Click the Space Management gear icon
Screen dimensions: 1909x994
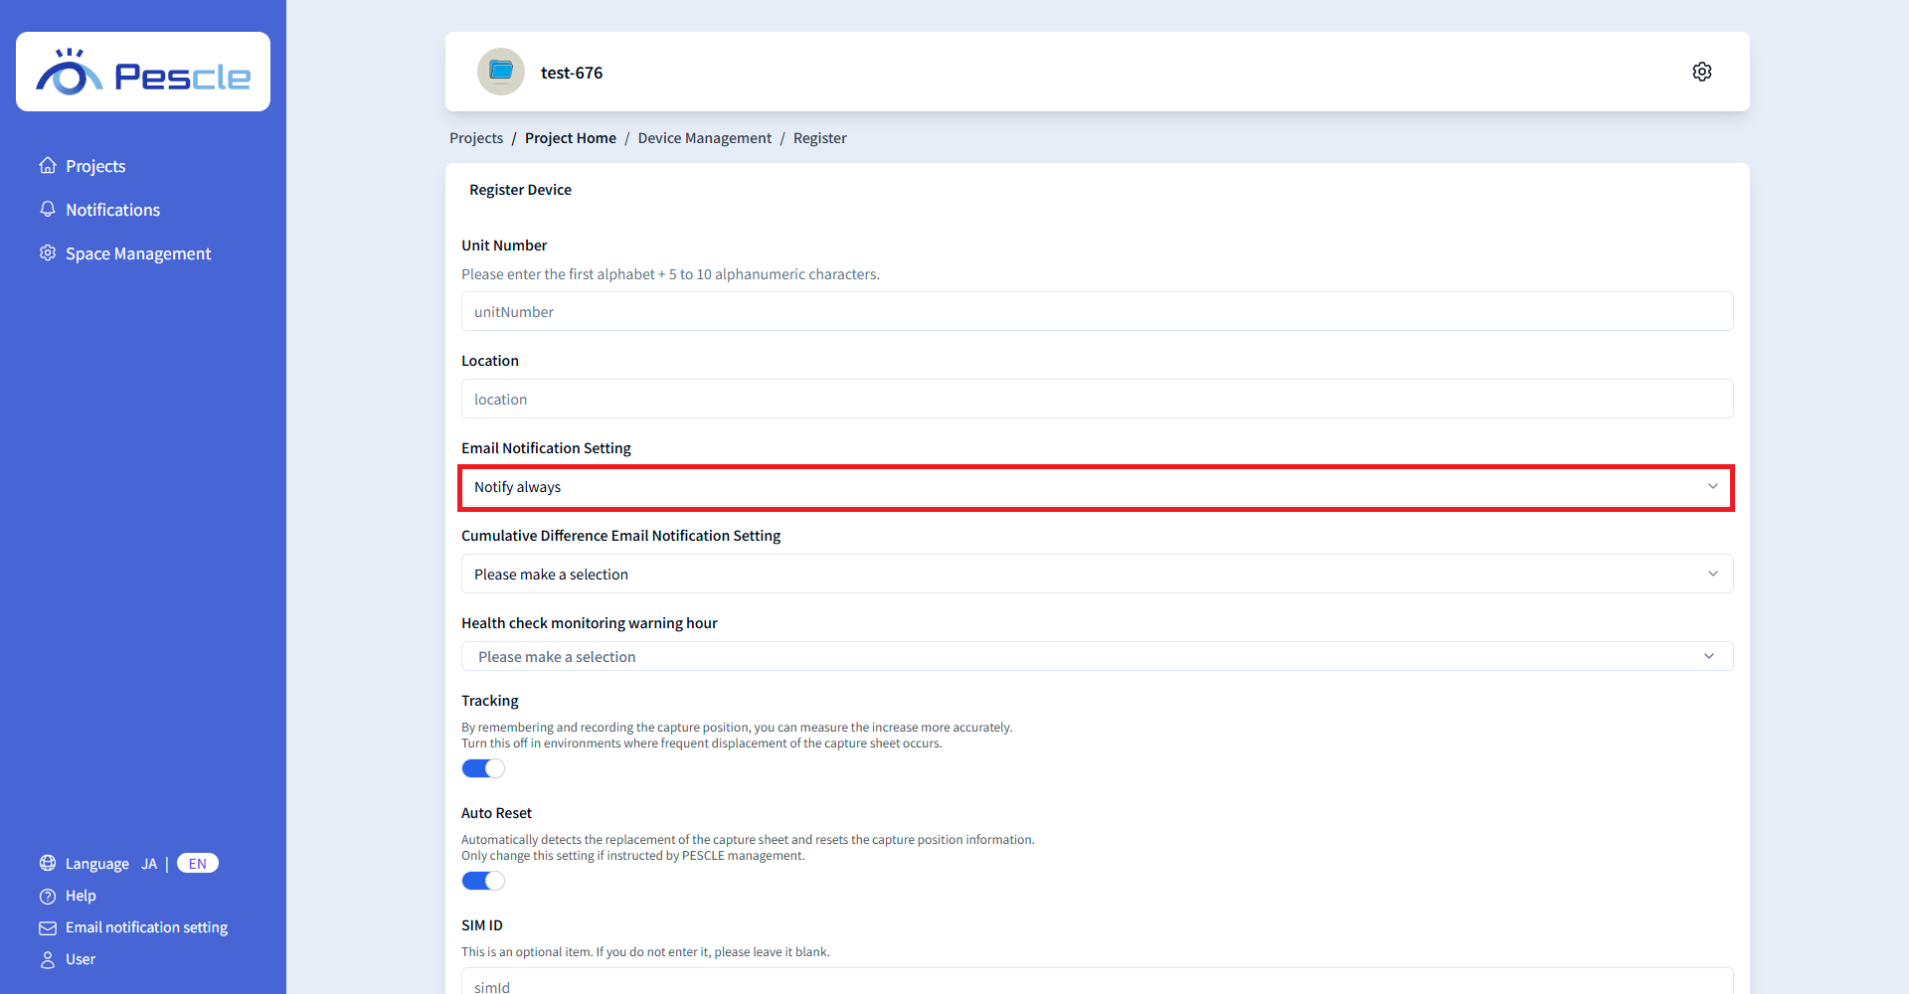coord(48,253)
